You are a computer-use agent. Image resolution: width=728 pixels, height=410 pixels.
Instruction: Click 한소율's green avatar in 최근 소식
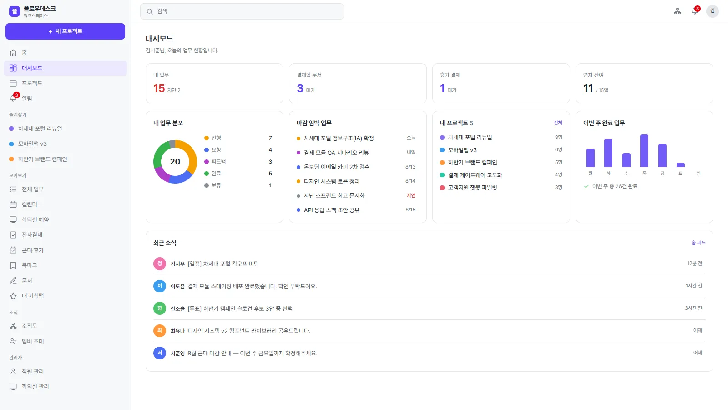tap(160, 308)
